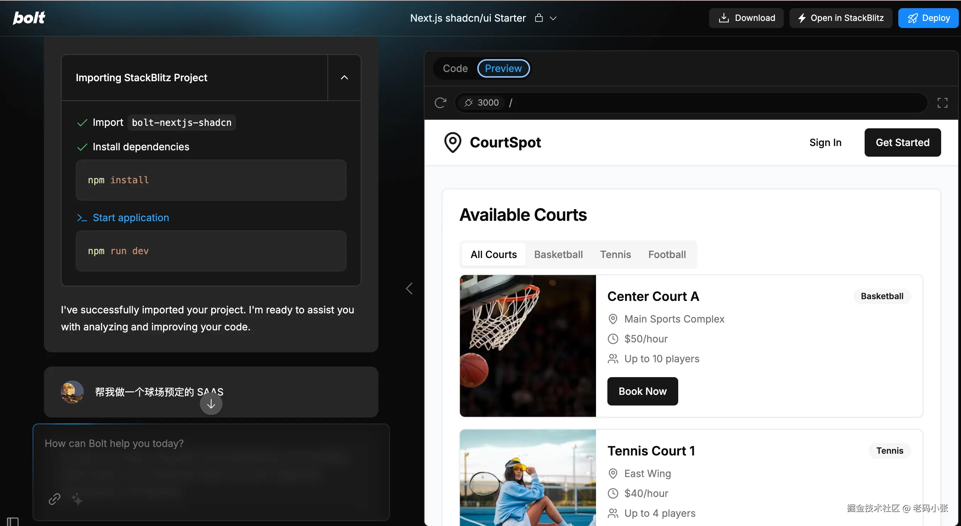Expand the Start application step
Image resolution: width=961 pixels, height=526 pixels.
point(130,218)
